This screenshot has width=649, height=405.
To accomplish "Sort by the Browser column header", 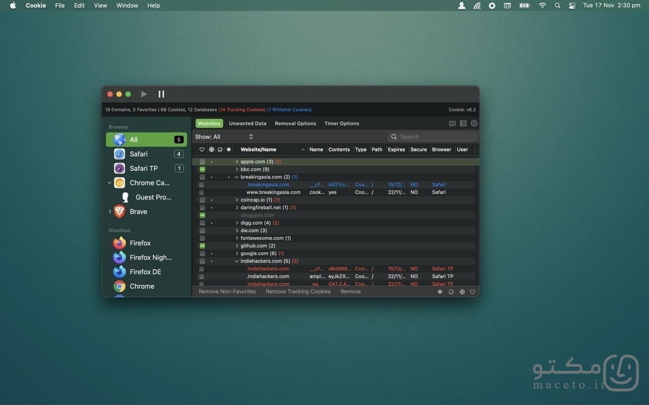I will (x=442, y=150).
